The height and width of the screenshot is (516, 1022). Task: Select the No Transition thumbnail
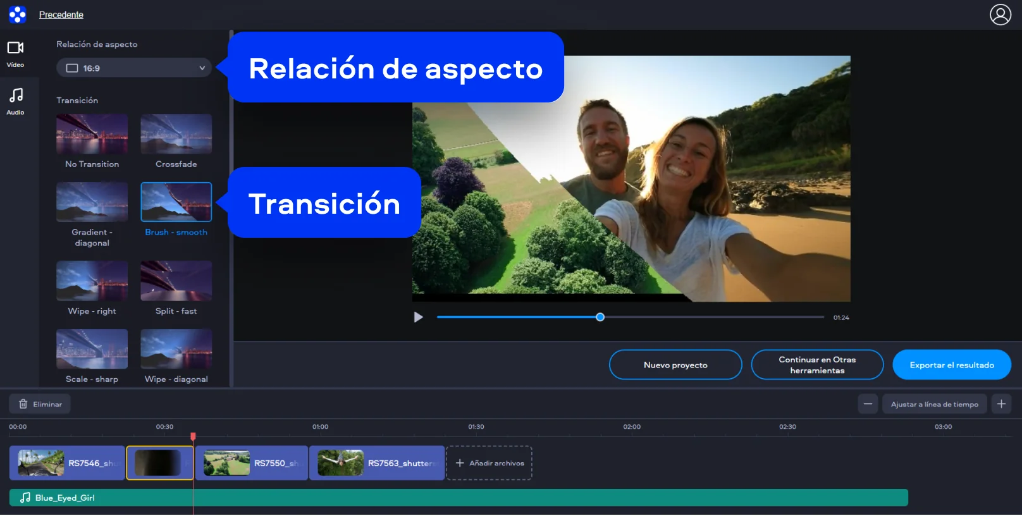[x=92, y=134]
